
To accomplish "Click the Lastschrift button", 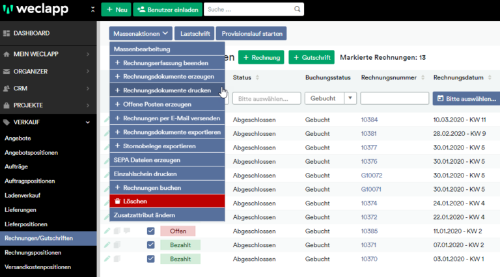I will click(x=195, y=33).
